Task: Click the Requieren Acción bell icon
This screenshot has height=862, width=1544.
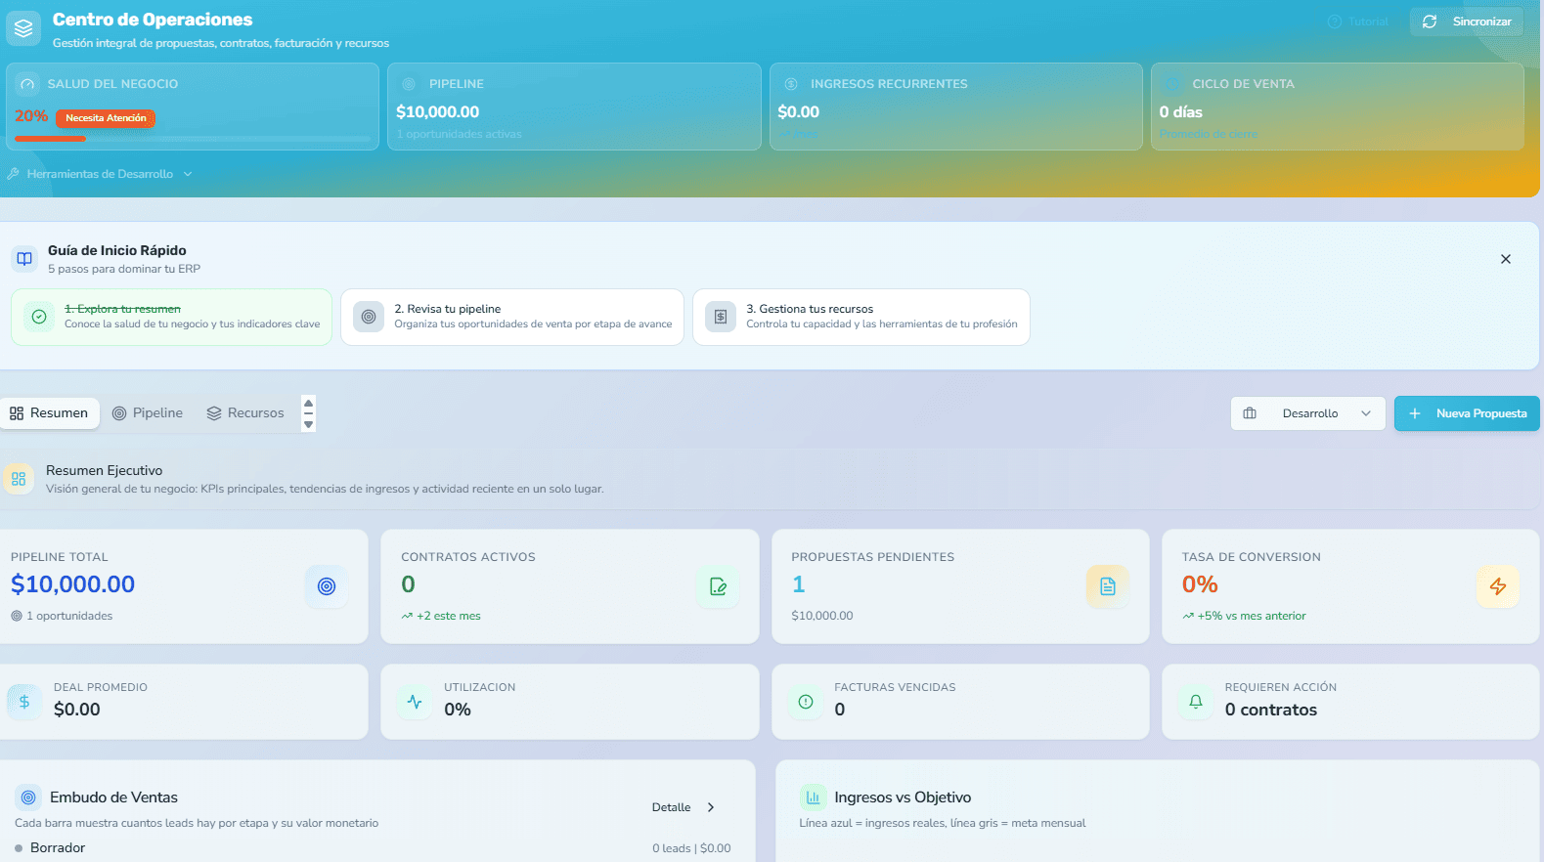Action: 1196,702
